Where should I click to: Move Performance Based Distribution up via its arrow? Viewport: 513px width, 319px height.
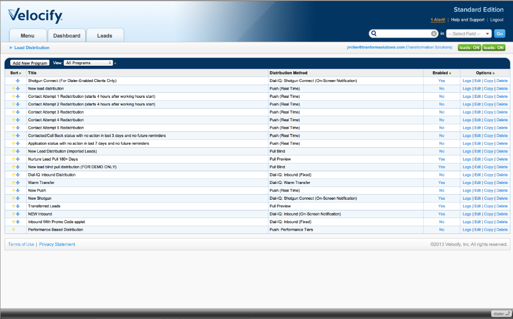click(x=14, y=229)
